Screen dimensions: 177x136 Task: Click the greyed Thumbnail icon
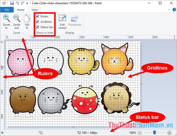[75, 19]
